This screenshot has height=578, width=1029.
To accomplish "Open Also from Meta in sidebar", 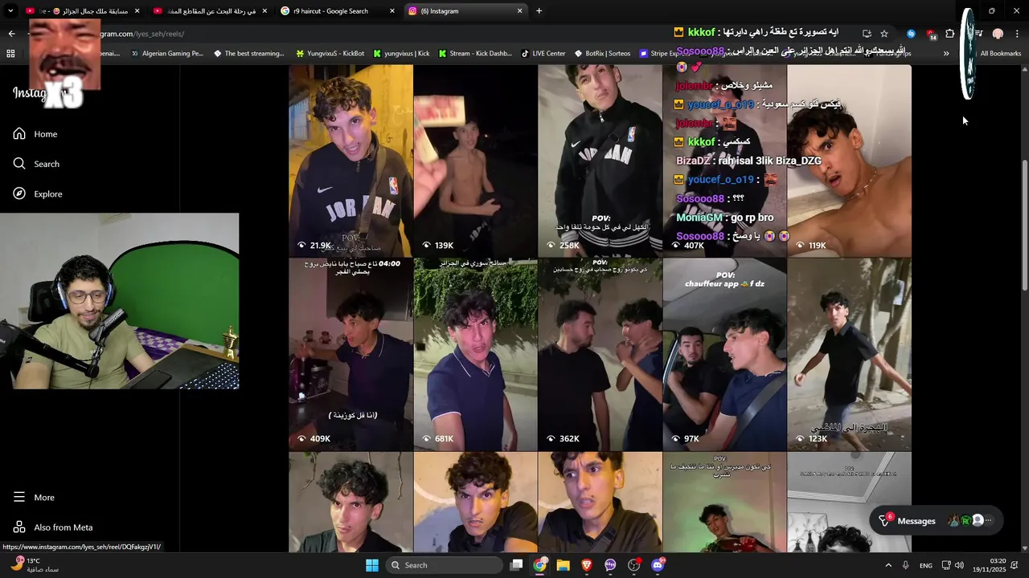I will pos(52,527).
